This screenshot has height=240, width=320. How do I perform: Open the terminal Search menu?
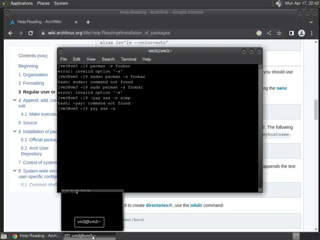108,59
